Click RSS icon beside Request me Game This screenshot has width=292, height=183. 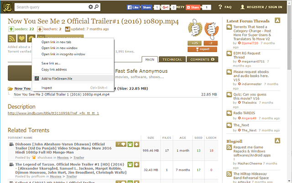point(229,147)
